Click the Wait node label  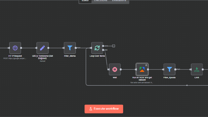tap(115, 77)
